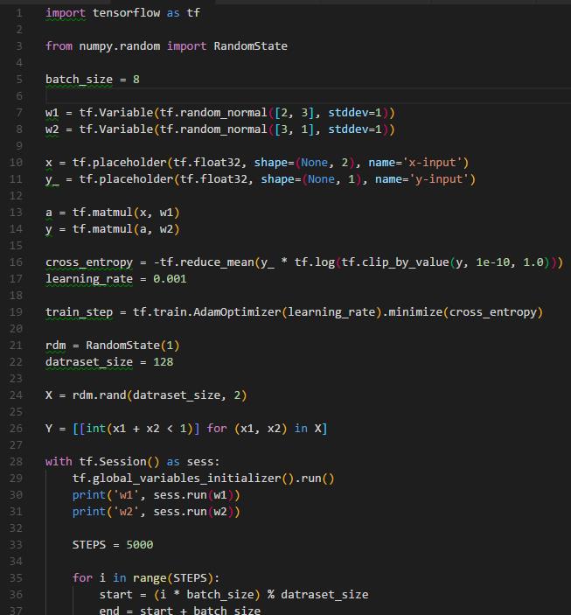Click the '1e-10' value

pos(492,262)
